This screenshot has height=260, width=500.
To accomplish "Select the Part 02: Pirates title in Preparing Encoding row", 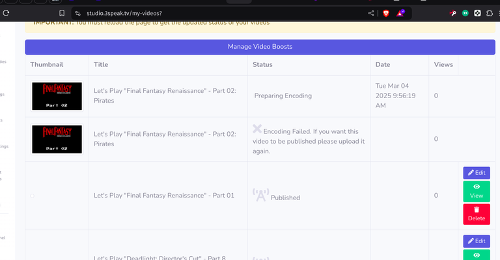I will tap(165, 96).
